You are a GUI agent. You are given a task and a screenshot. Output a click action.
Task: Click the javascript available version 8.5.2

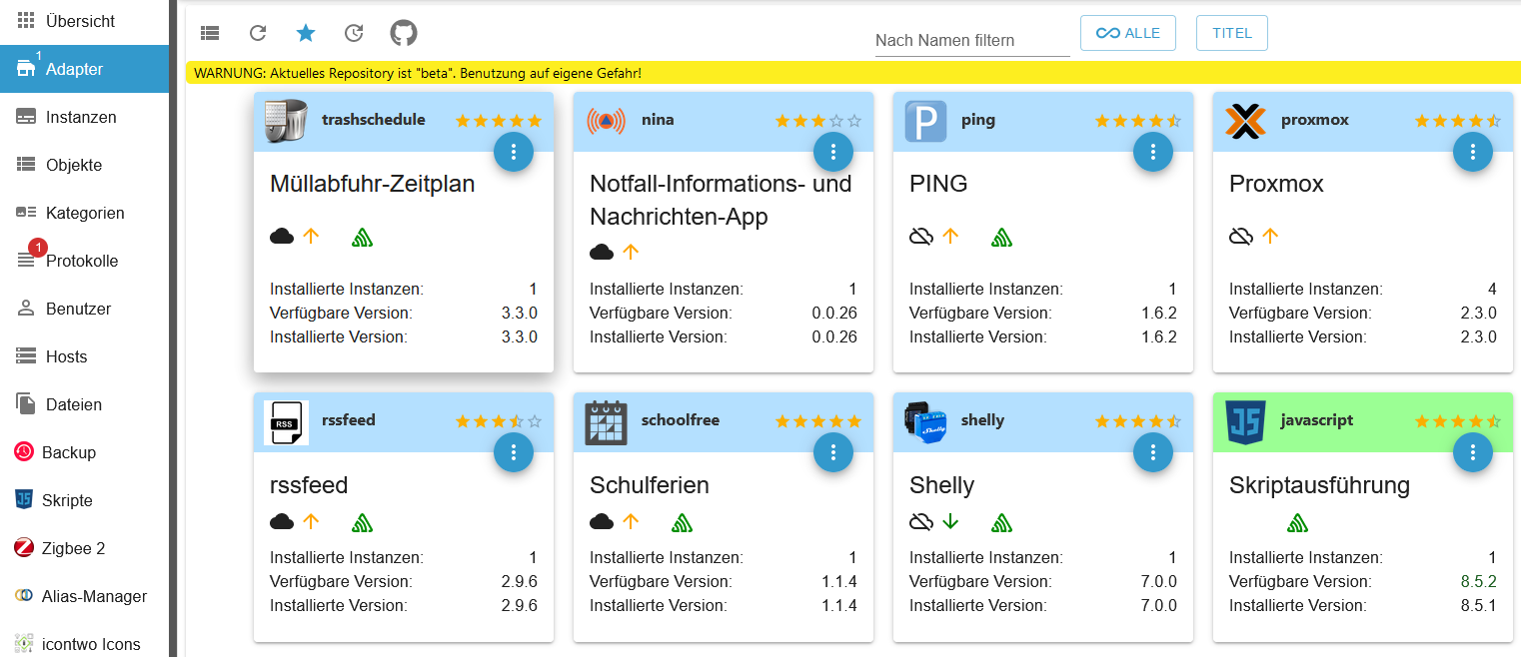(x=1475, y=581)
